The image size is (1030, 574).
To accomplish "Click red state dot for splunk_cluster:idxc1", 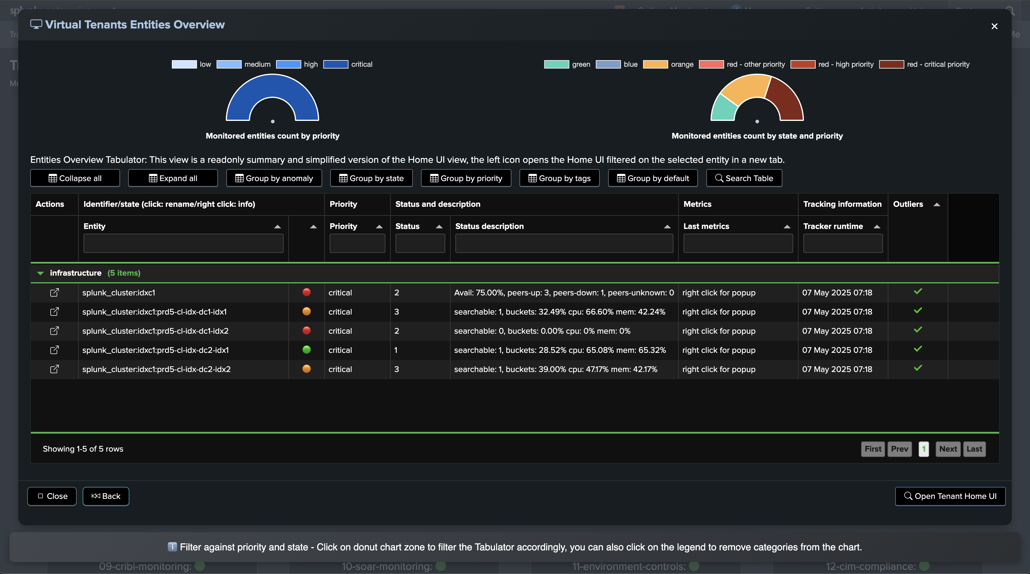I will click(x=307, y=292).
